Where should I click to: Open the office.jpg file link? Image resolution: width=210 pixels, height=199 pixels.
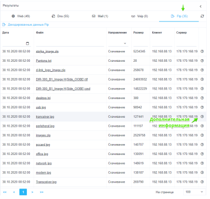42,154
